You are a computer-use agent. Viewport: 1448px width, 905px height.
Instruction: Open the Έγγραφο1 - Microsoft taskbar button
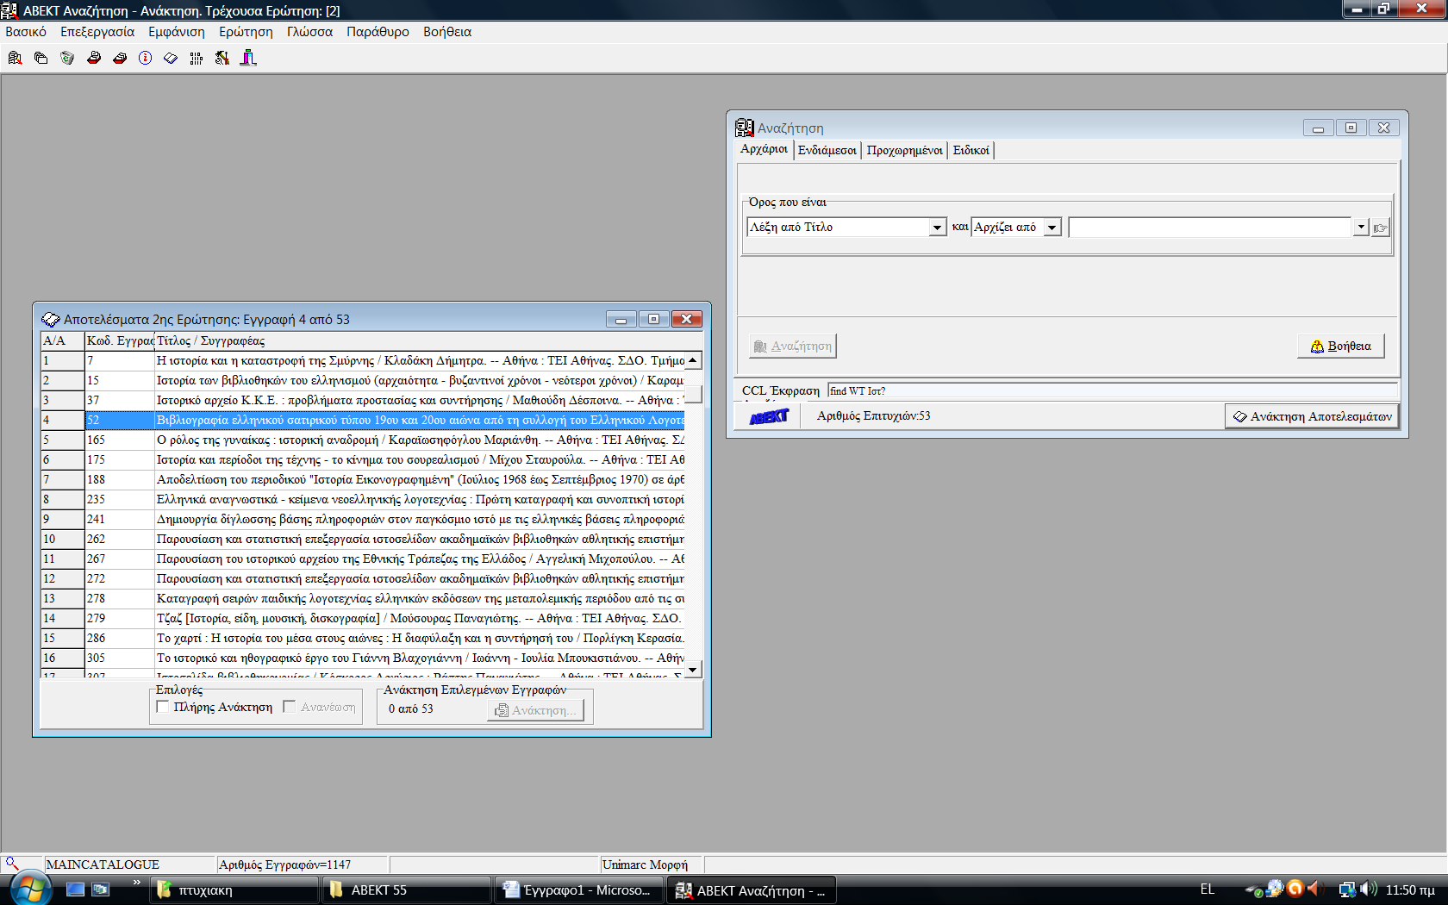click(x=578, y=890)
